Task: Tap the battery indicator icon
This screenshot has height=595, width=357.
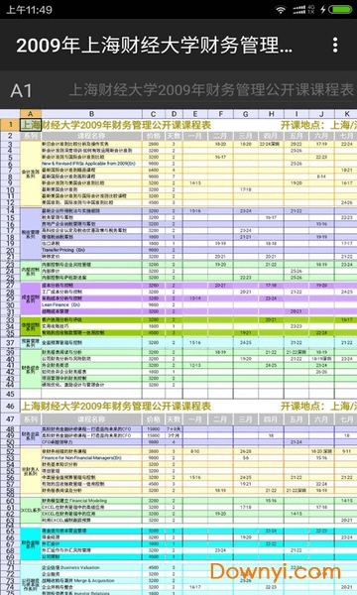Action: click(340, 10)
